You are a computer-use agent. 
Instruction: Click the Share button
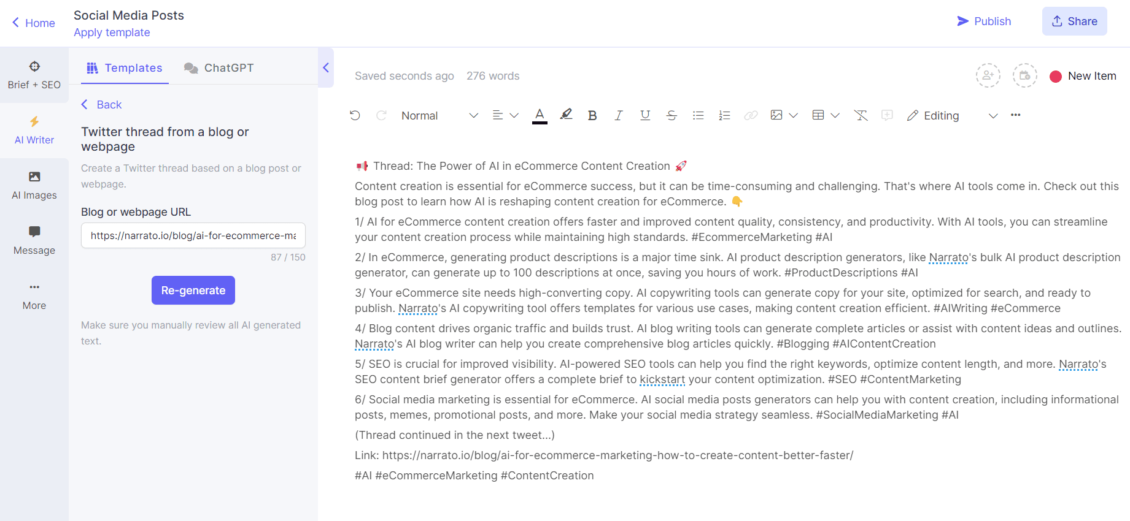click(1075, 21)
